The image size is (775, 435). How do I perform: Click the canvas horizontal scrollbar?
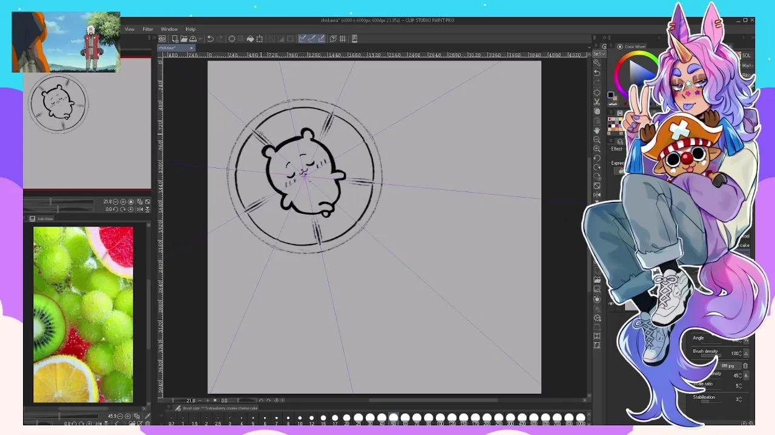(x=433, y=400)
